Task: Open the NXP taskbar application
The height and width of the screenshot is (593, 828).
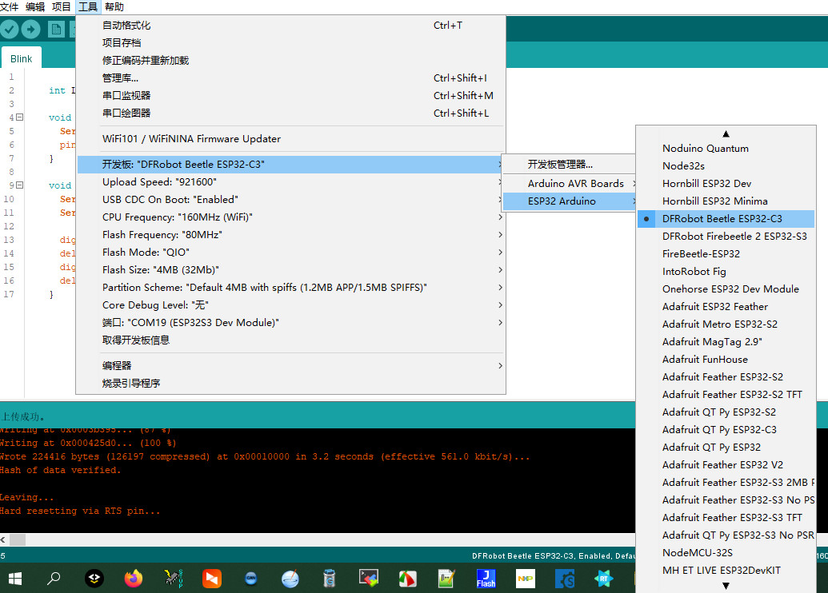Action: [526, 579]
